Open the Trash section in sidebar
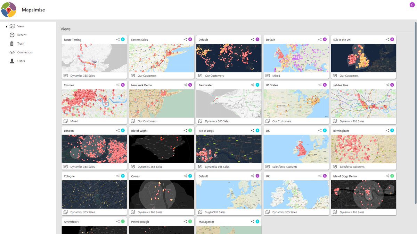This screenshot has height=234, width=417. point(21,44)
